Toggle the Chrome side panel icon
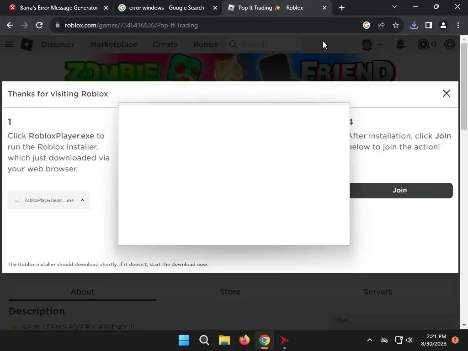 tap(429, 26)
